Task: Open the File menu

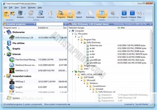Action: [x=5, y=8]
